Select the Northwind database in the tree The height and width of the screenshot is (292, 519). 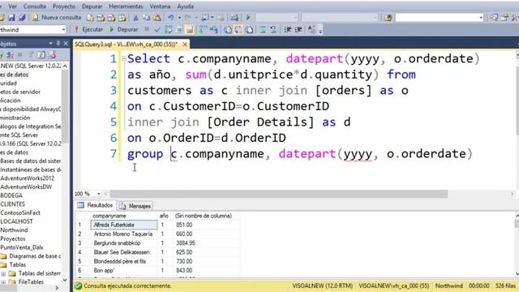14,230
